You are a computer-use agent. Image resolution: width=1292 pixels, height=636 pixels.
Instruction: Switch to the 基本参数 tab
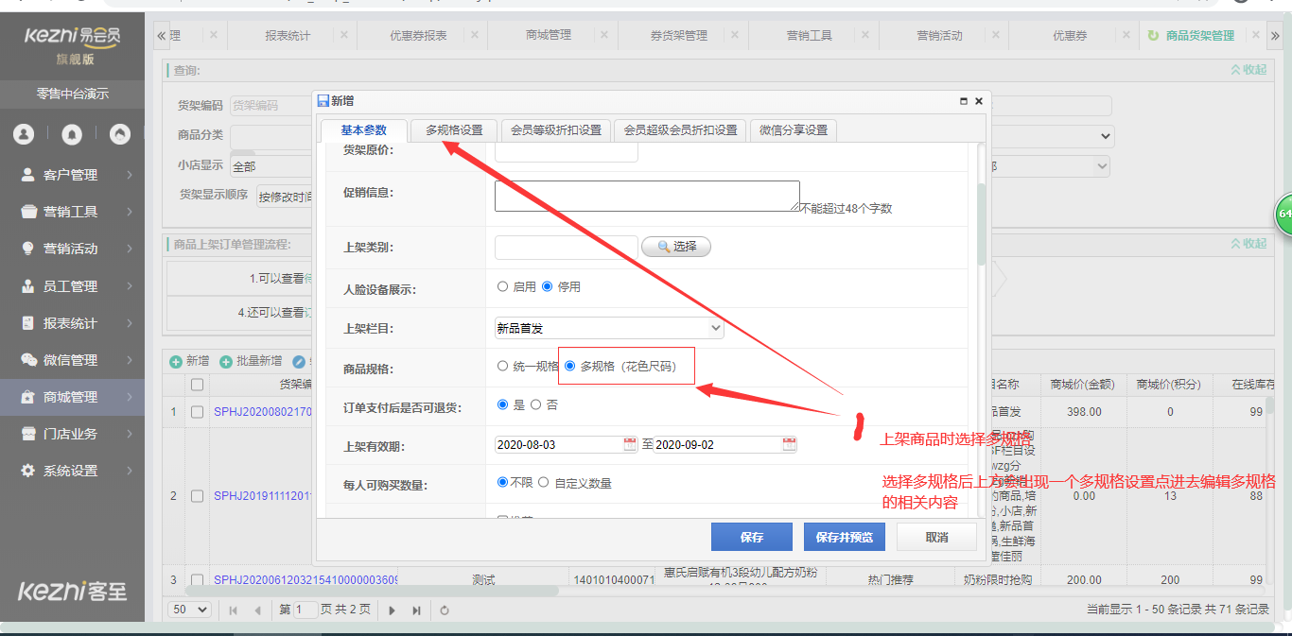point(364,130)
